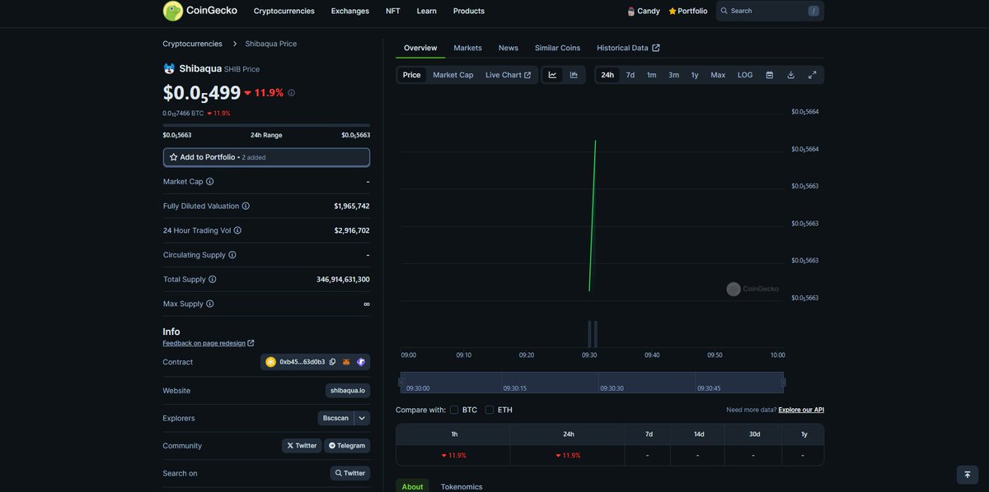This screenshot has height=492, width=989.
Task: Download chart data icon
Action: (791, 75)
